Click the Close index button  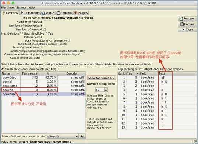click(x=187, y=29)
